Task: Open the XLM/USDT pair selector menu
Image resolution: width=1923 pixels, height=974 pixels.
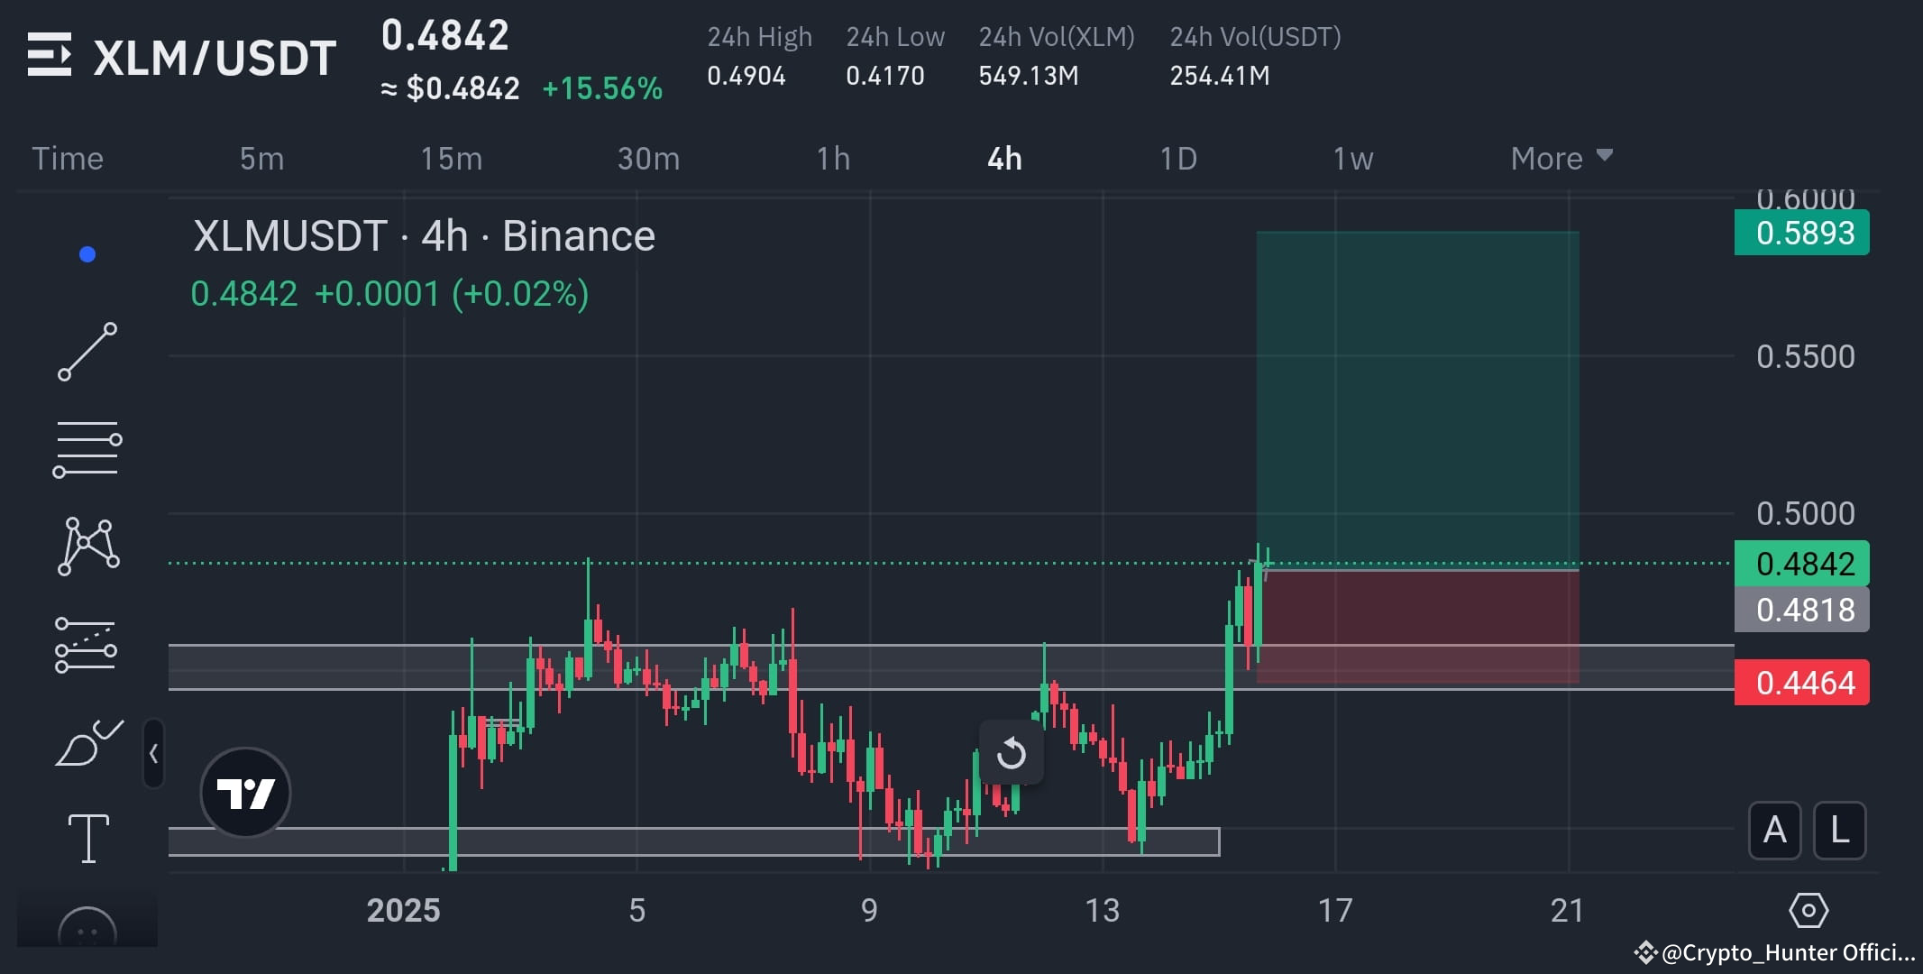Action: (x=214, y=56)
